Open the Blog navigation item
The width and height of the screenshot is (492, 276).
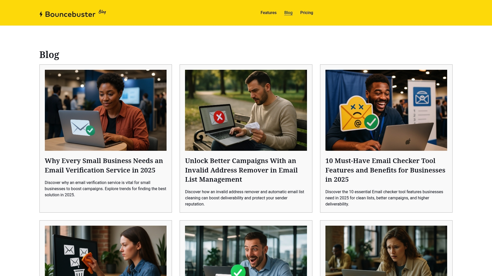tap(288, 13)
